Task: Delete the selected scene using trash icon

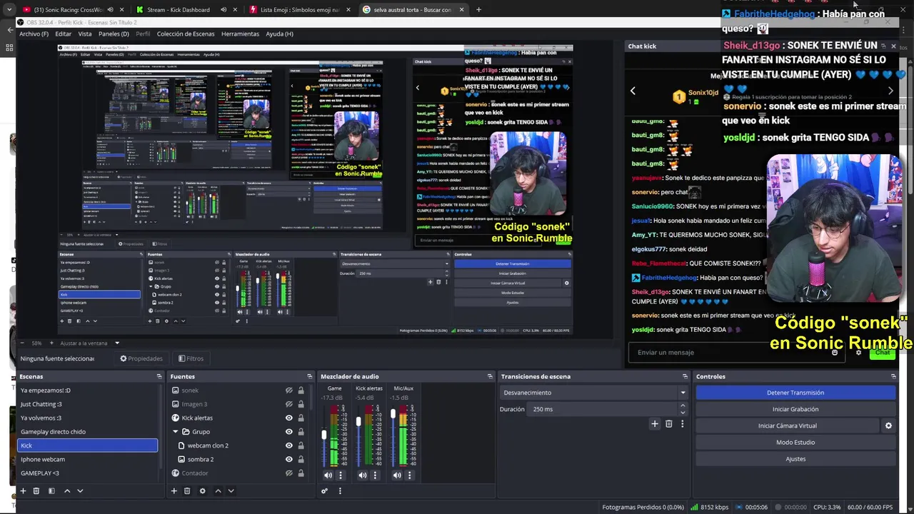Action: point(36,490)
